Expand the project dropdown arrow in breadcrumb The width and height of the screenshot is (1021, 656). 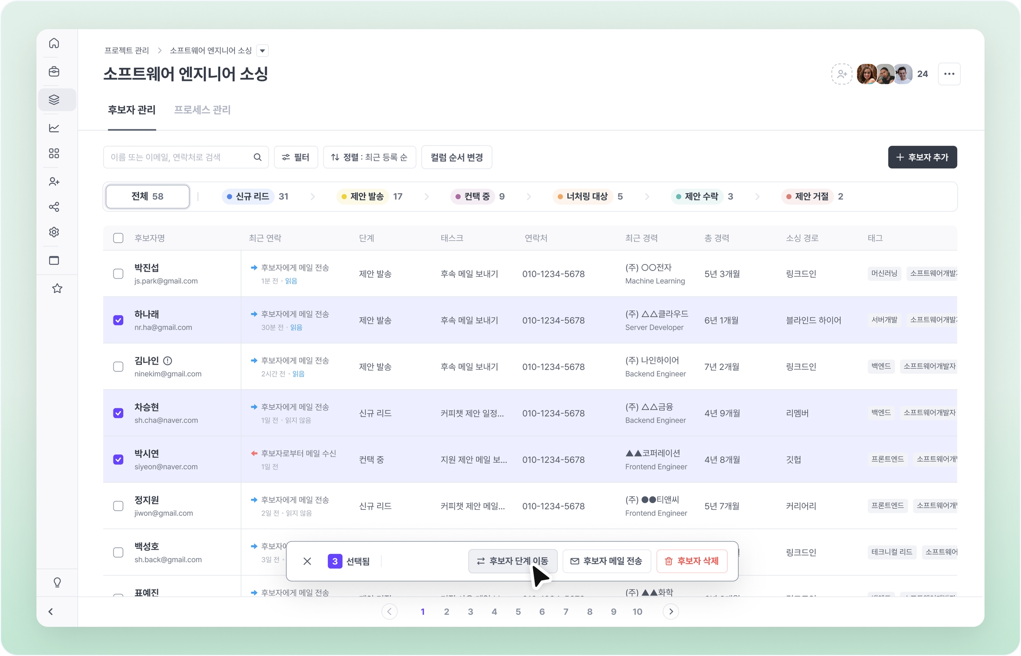[x=263, y=51]
